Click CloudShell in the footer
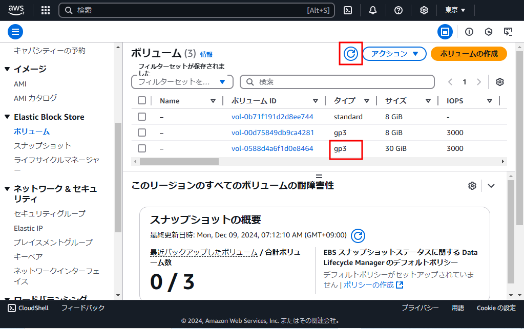This screenshot has height=329, width=524. tap(28, 308)
